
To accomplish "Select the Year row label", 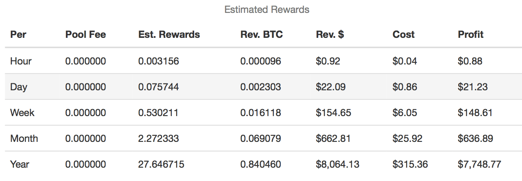I will [x=20, y=164].
